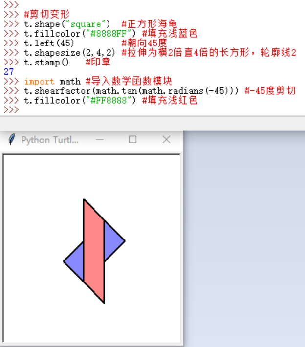Image resolution: width=305 pixels, height=347 pixels.
Task: Click the comment #导入数学函数模块
Action: (129, 81)
